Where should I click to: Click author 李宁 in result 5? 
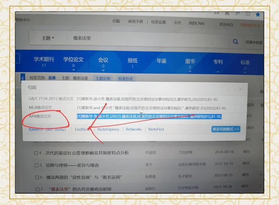tap(149, 165)
